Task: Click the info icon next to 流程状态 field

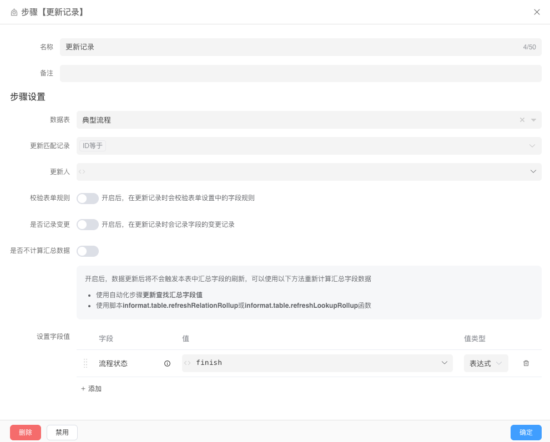Action: pos(167,363)
